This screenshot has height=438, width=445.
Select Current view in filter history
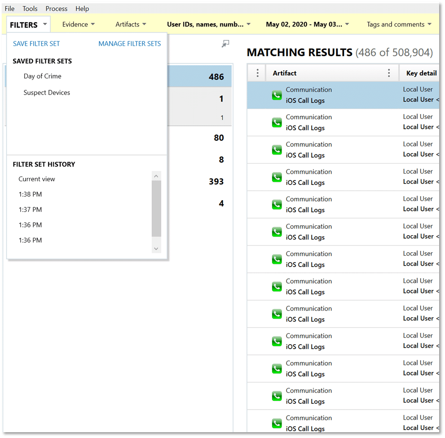point(37,179)
